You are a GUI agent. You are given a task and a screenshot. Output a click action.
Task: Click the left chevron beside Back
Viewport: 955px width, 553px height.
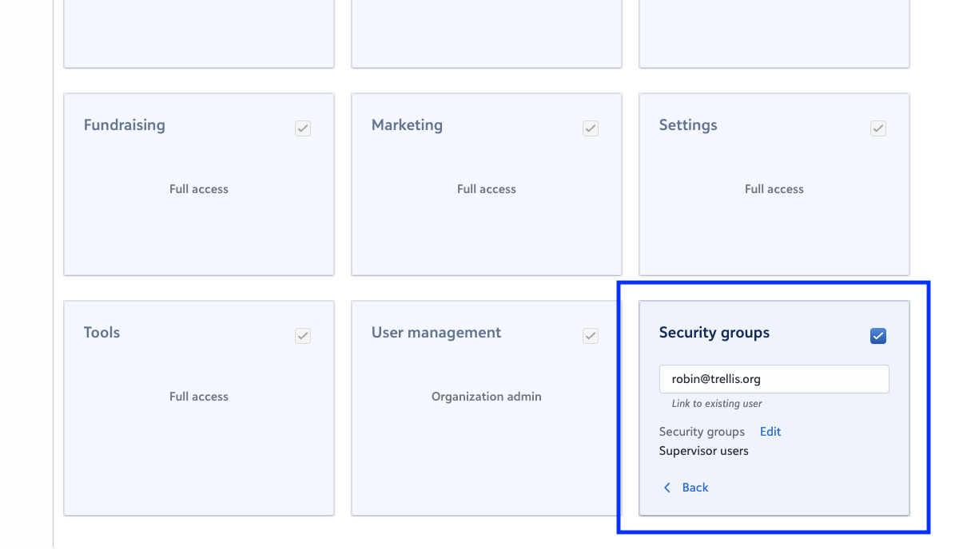tap(667, 488)
